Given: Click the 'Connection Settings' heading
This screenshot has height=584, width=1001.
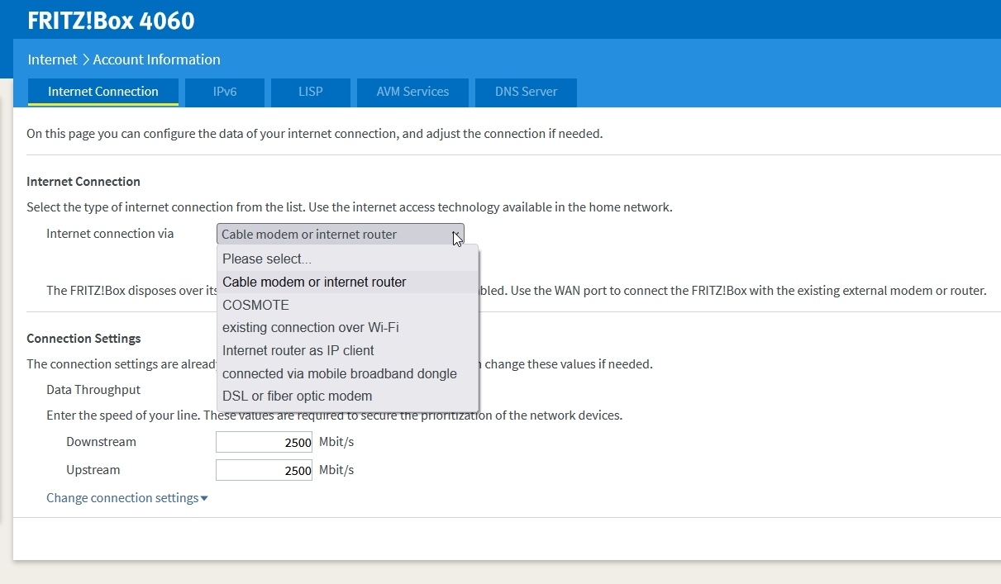Looking at the screenshot, I should pos(83,339).
